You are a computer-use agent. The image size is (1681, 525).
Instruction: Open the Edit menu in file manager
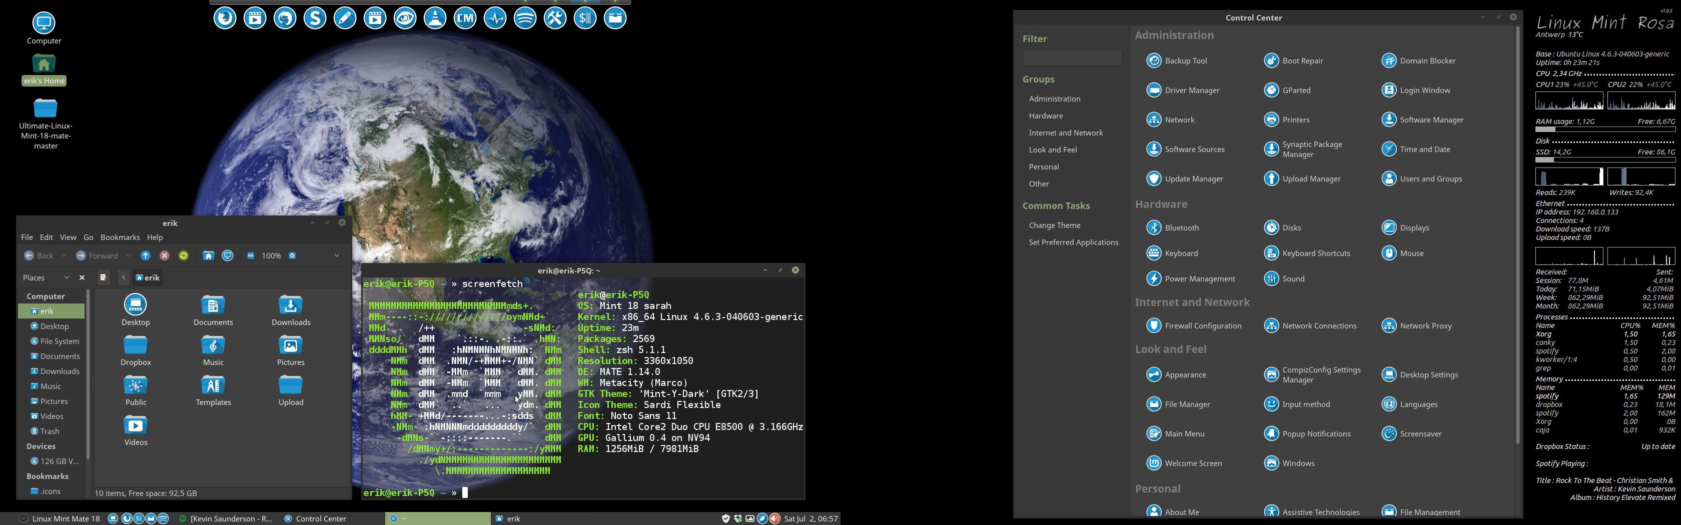(x=47, y=237)
